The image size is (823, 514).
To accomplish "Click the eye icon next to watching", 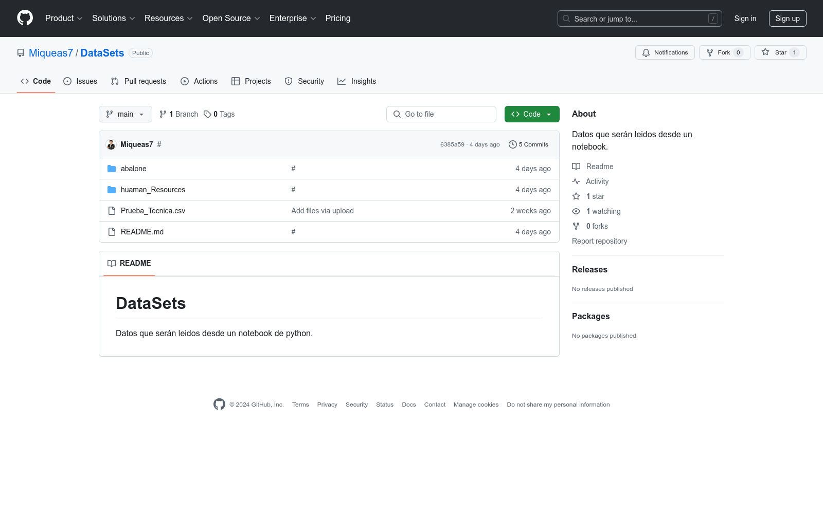I will coord(576,211).
